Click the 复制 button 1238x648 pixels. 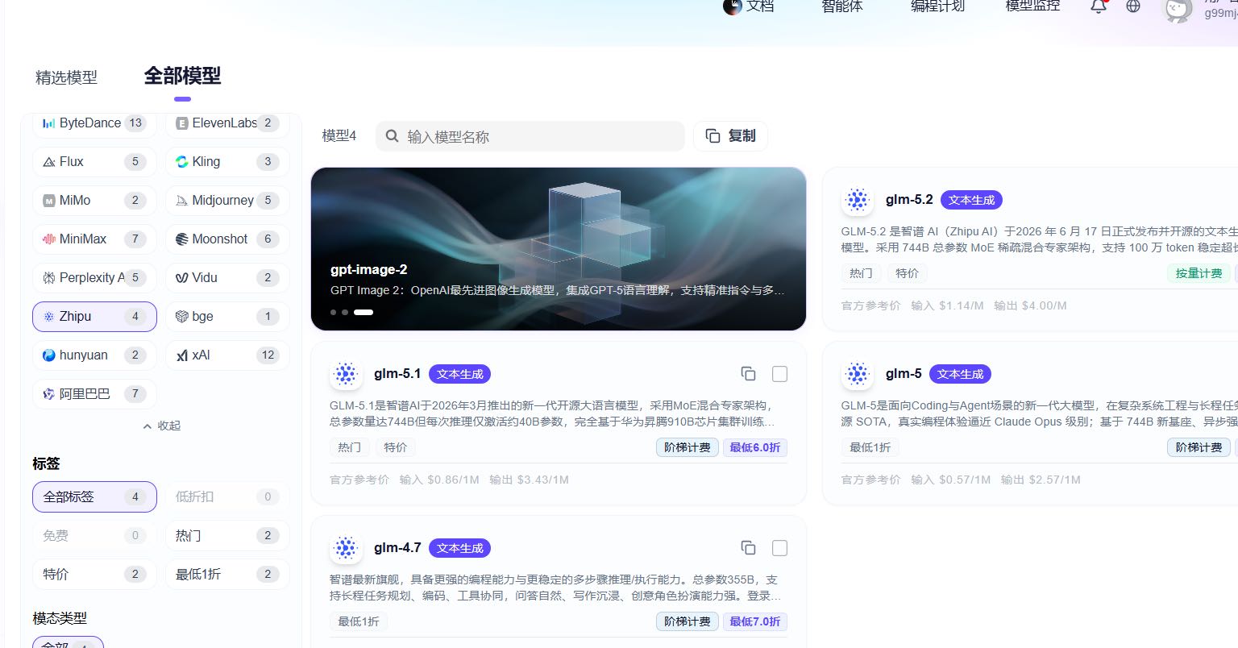tap(730, 136)
